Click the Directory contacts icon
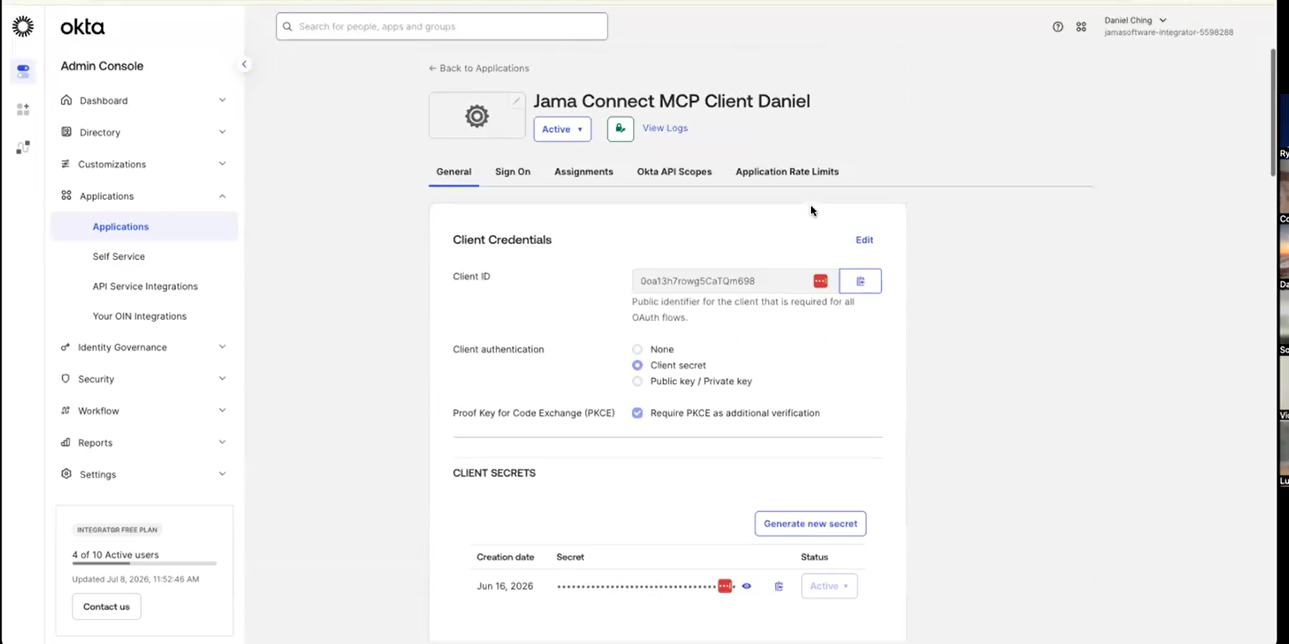This screenshot has height=644, width=1289. [66, 132]
